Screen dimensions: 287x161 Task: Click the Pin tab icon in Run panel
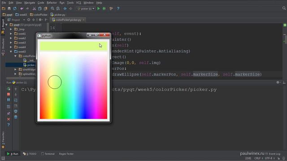pyautogui.click(x=9, y=114)
